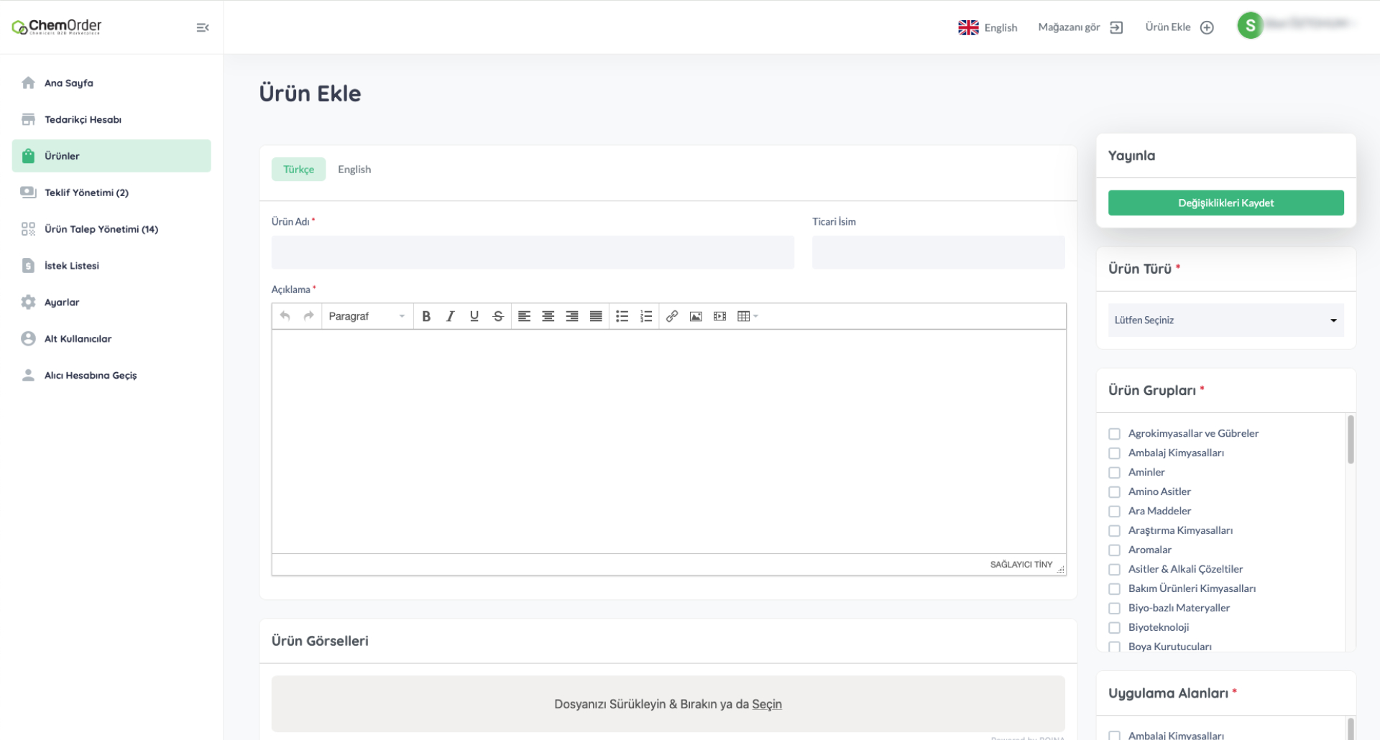
Task: Open Teklif Yönetimi in the sidebar
Action: point(86,193)
